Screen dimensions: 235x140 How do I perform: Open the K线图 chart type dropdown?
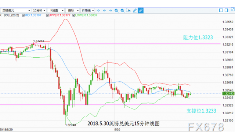(56, 11)
